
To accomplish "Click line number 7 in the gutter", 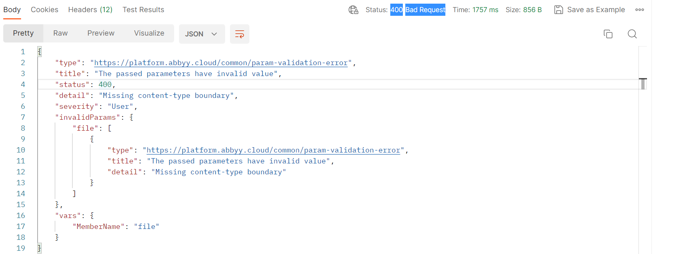I will (23, 117).
